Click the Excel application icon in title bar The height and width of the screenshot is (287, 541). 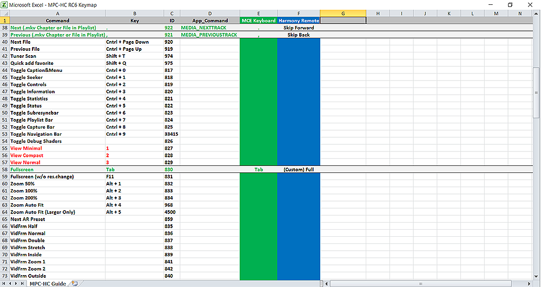coord(4,5)
